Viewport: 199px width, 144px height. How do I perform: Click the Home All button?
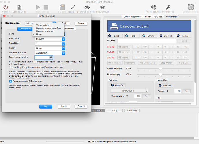(x=115, y=63)
